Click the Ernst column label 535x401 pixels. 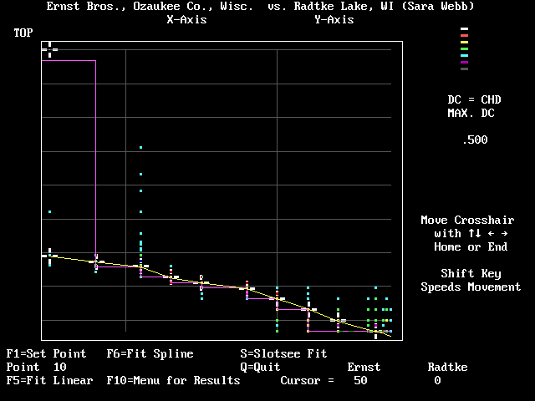364,367
